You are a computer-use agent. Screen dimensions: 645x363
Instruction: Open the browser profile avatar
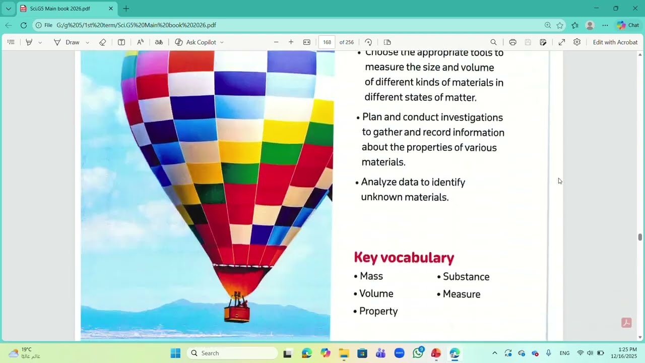point(590,25)
